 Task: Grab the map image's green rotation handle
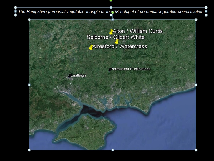(112, 12)
